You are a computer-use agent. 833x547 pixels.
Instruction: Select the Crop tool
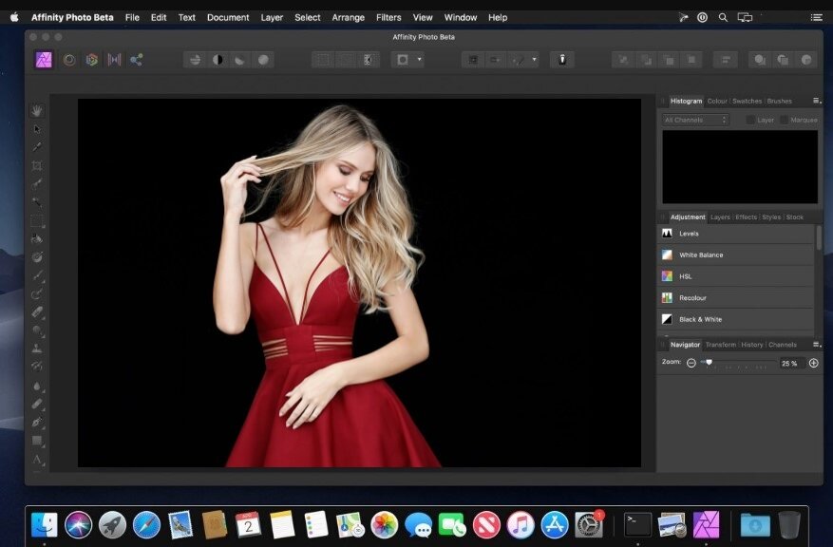pyautogui.click(x=37, y=165)
